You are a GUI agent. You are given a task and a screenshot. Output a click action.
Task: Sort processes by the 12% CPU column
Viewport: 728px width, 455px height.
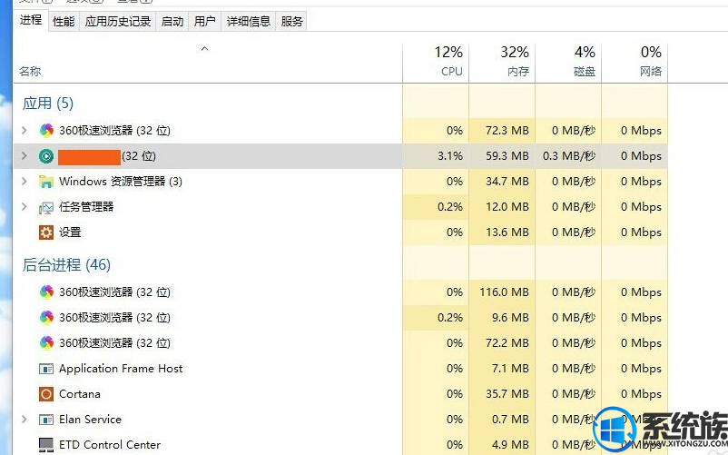click(x=436, y=64)
